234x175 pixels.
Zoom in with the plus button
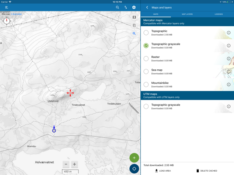coord(75,164)
